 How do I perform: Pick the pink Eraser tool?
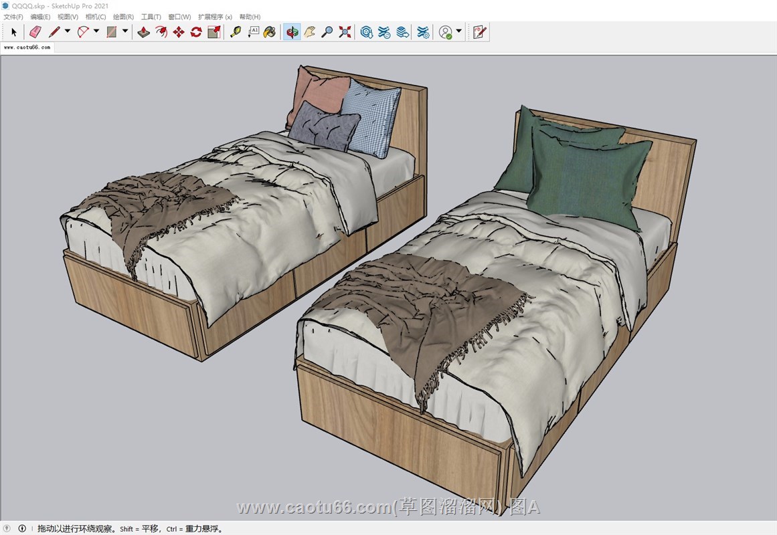click(35, 31)
